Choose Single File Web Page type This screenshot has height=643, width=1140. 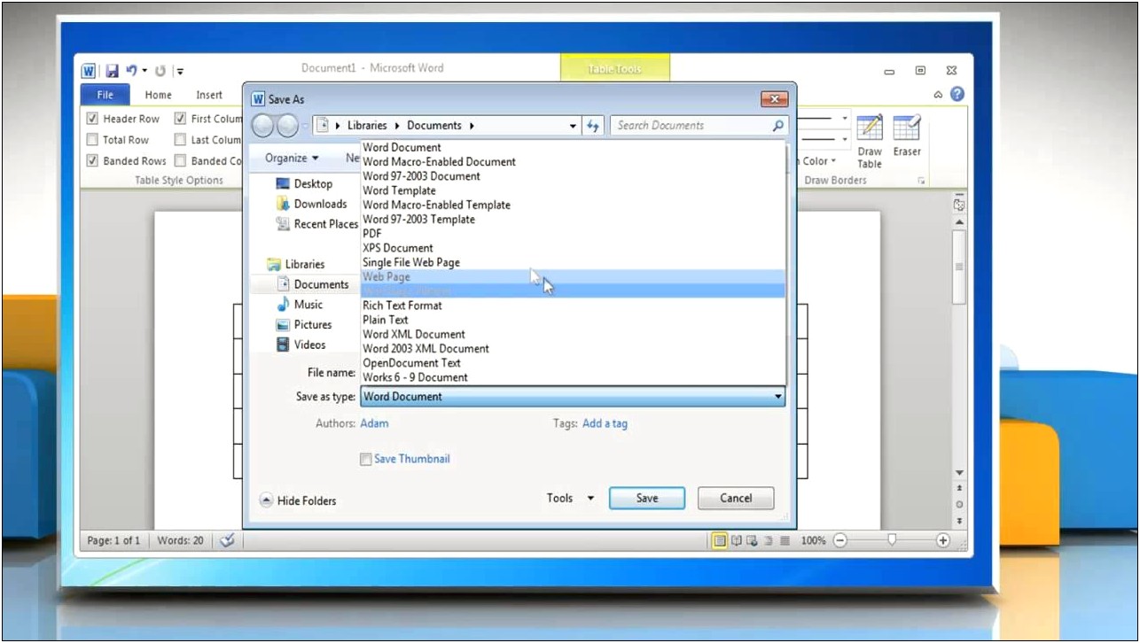pyautogui.click(x=573, y=262)
